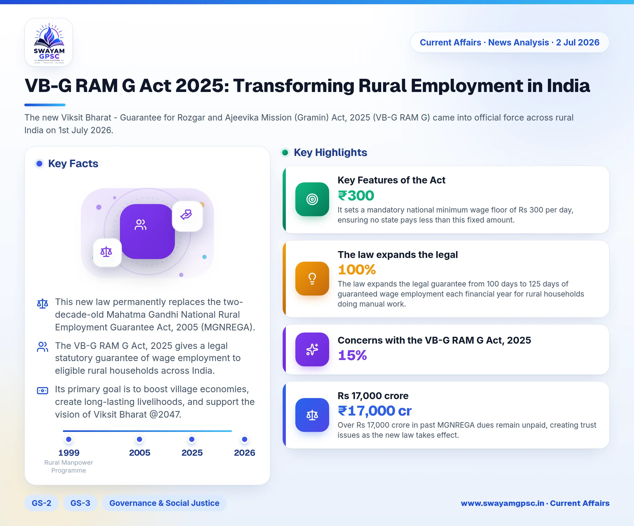The image size is (634, 526).
Task: Click the 2005 year label
Action: click(139, 453)
